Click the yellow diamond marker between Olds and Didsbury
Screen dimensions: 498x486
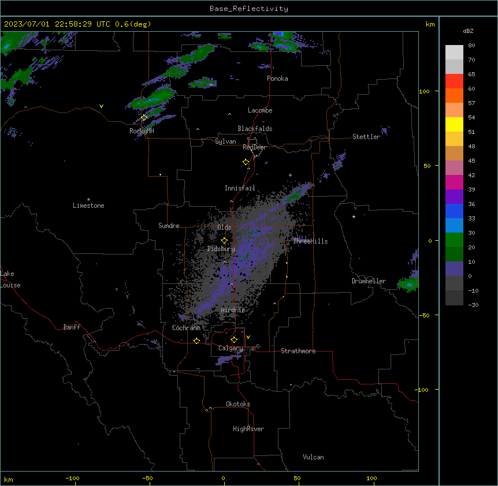coord(224,241)
